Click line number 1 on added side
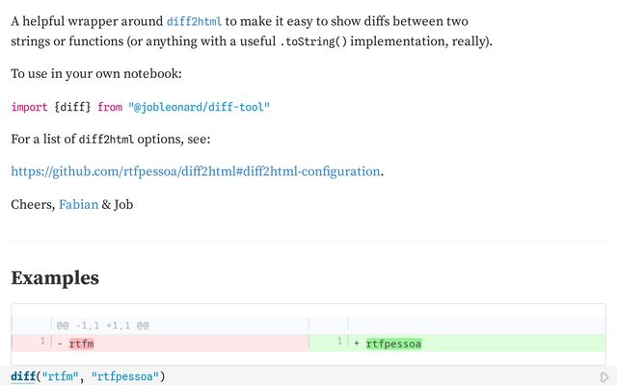This screenshot has height=385, width=617. 339,342
